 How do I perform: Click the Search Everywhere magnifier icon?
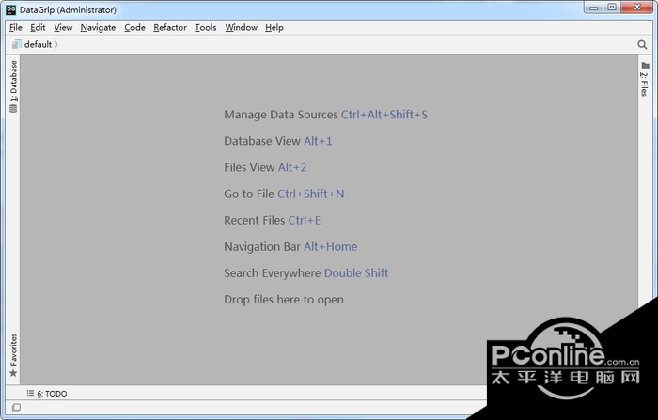(x=642, y=44)
